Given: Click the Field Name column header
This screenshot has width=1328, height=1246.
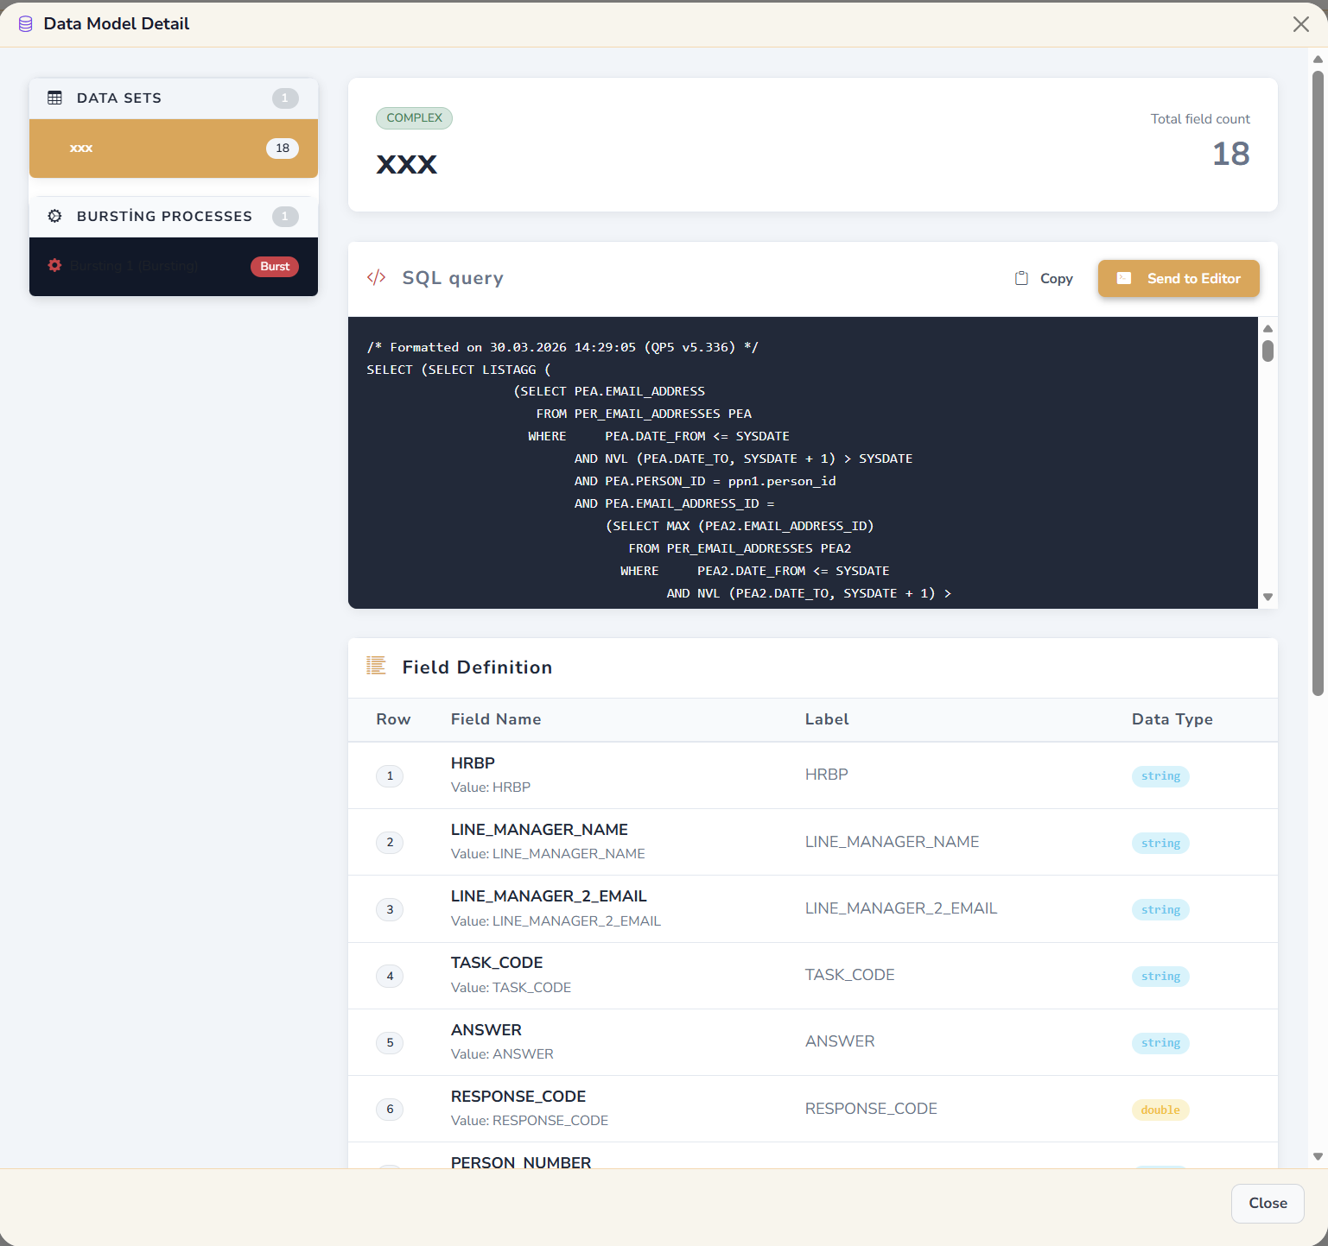Looking at the screenshot, I should (496, 719).
